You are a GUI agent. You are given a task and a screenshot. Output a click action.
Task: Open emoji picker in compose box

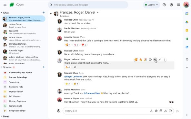tap(156, 111)
